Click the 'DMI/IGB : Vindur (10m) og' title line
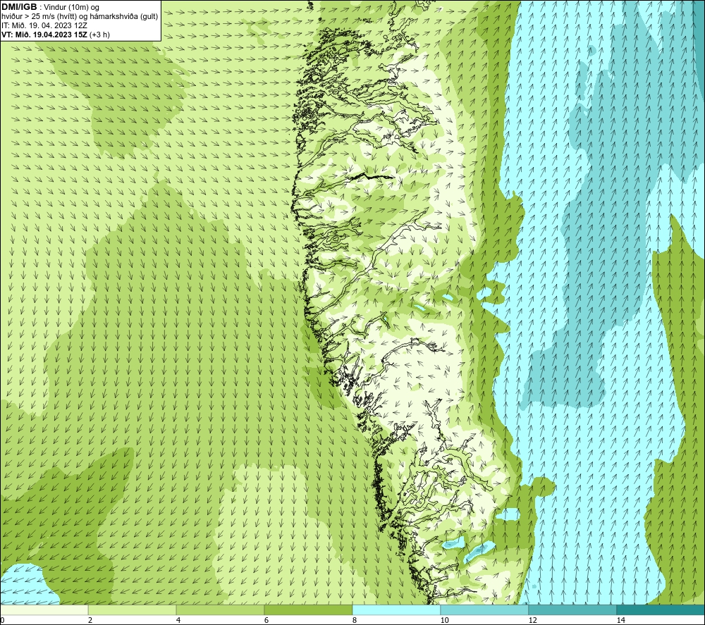The image size is (705, 625). (51, 7)
